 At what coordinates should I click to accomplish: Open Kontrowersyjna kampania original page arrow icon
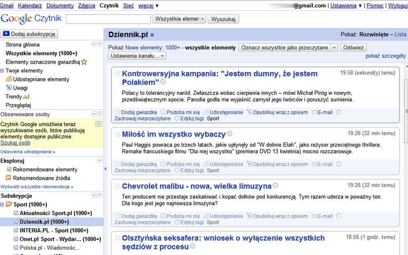pos(163,82)
